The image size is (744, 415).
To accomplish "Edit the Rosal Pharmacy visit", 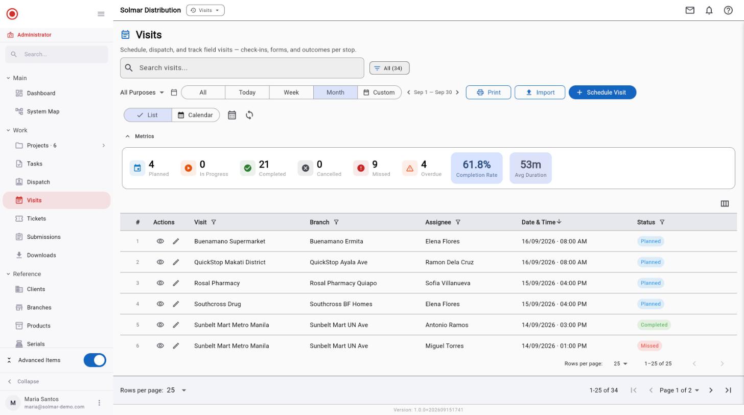I will point(176,283).
